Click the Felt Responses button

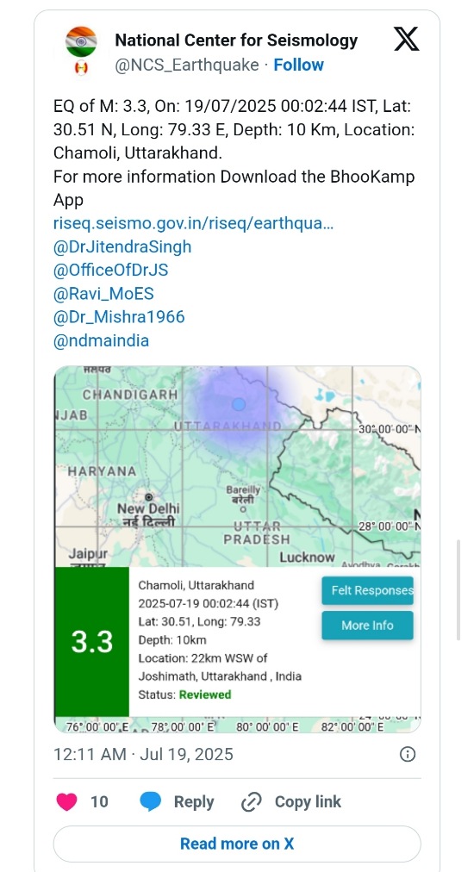click(x=368, y=590)
